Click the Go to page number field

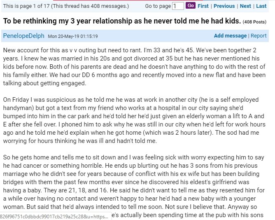pos(178,6)
